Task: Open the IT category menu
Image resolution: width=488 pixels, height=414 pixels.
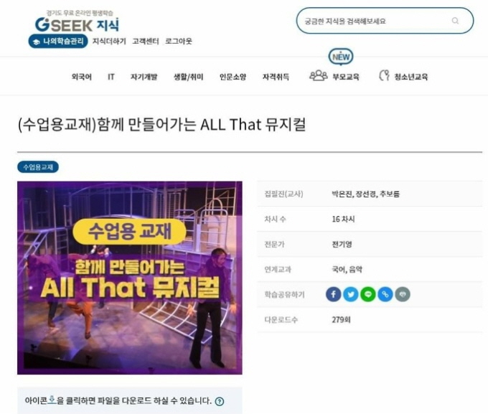Action: click(111, 77)
